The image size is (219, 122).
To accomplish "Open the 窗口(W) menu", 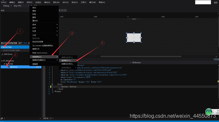I will (x=92, y=3).
